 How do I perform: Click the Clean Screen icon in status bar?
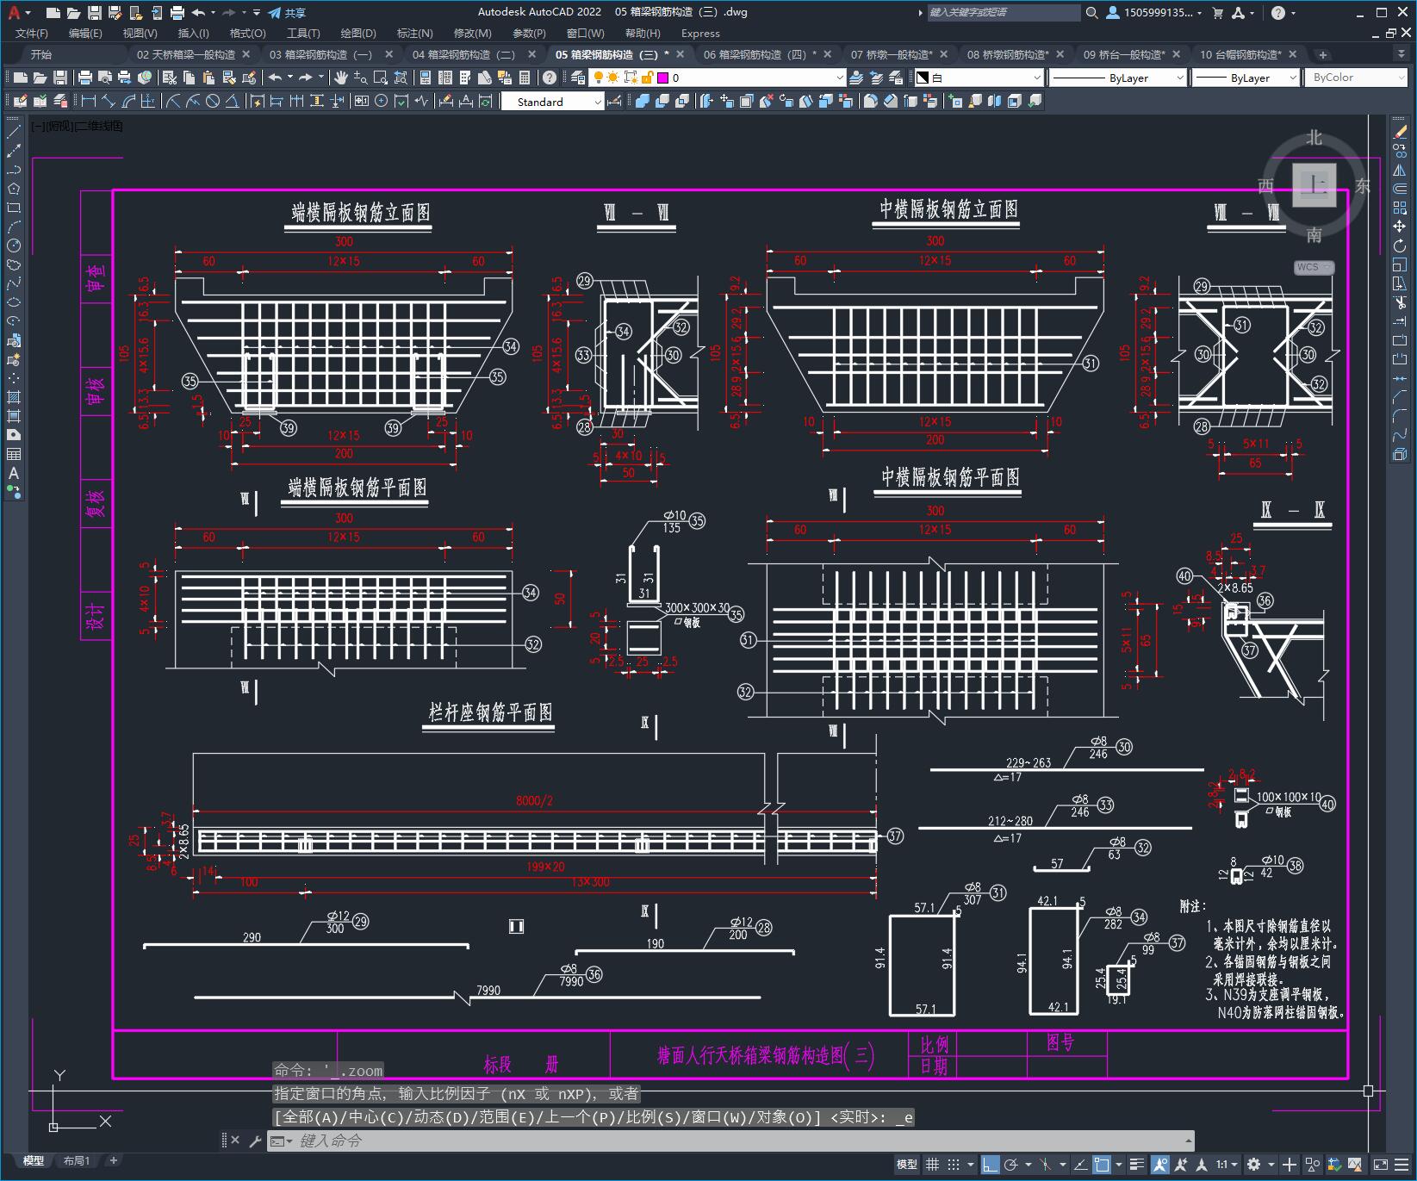1380,1165
